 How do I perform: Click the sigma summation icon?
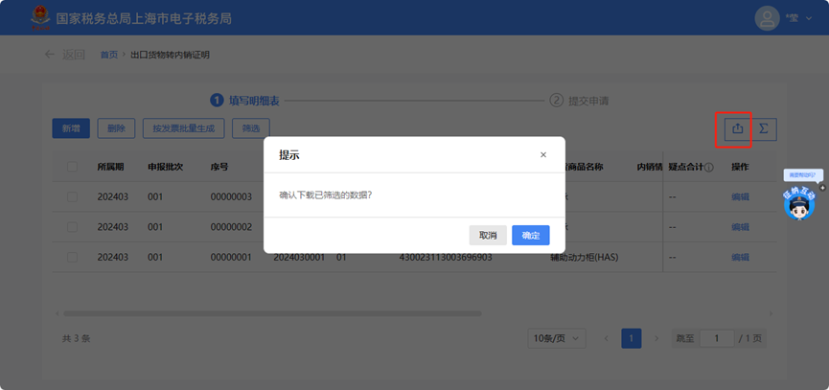point(764,128)
